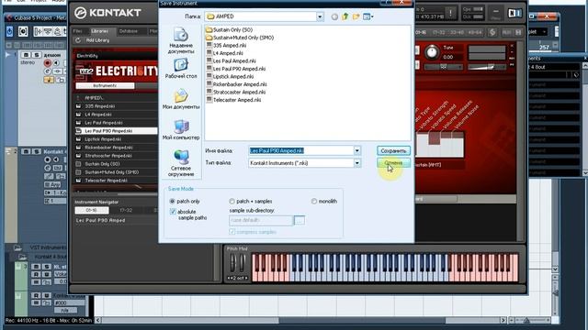Select Stratocaster Amped.nki in Kontakt browser
This screenshot has height=330, width=588.
(x=108, y=156)
